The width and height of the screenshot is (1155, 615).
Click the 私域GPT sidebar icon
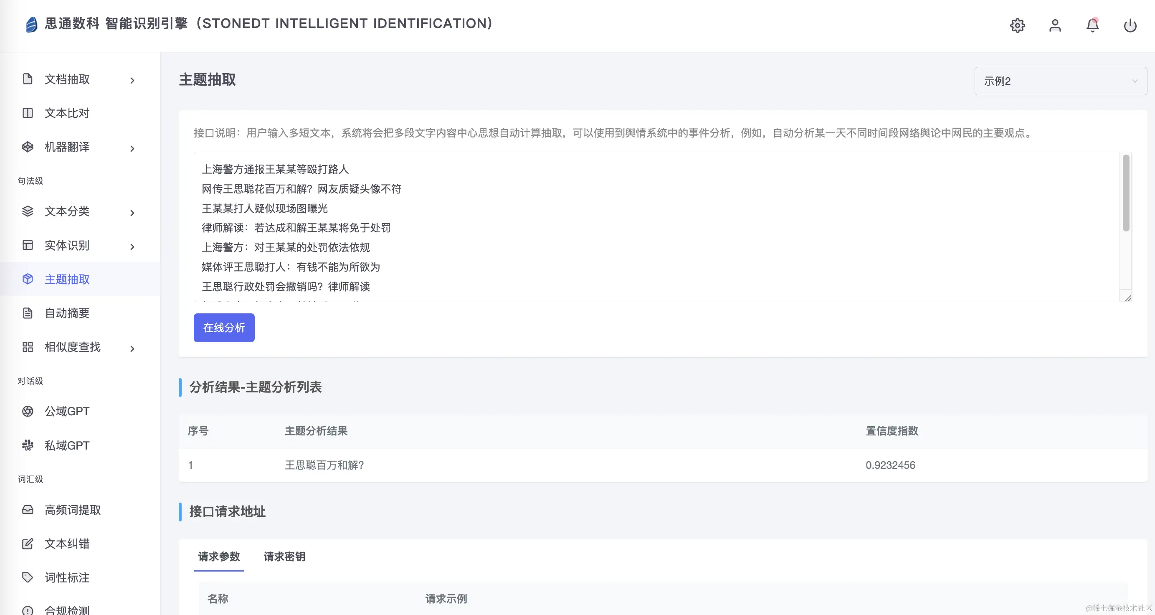(28, 445)
